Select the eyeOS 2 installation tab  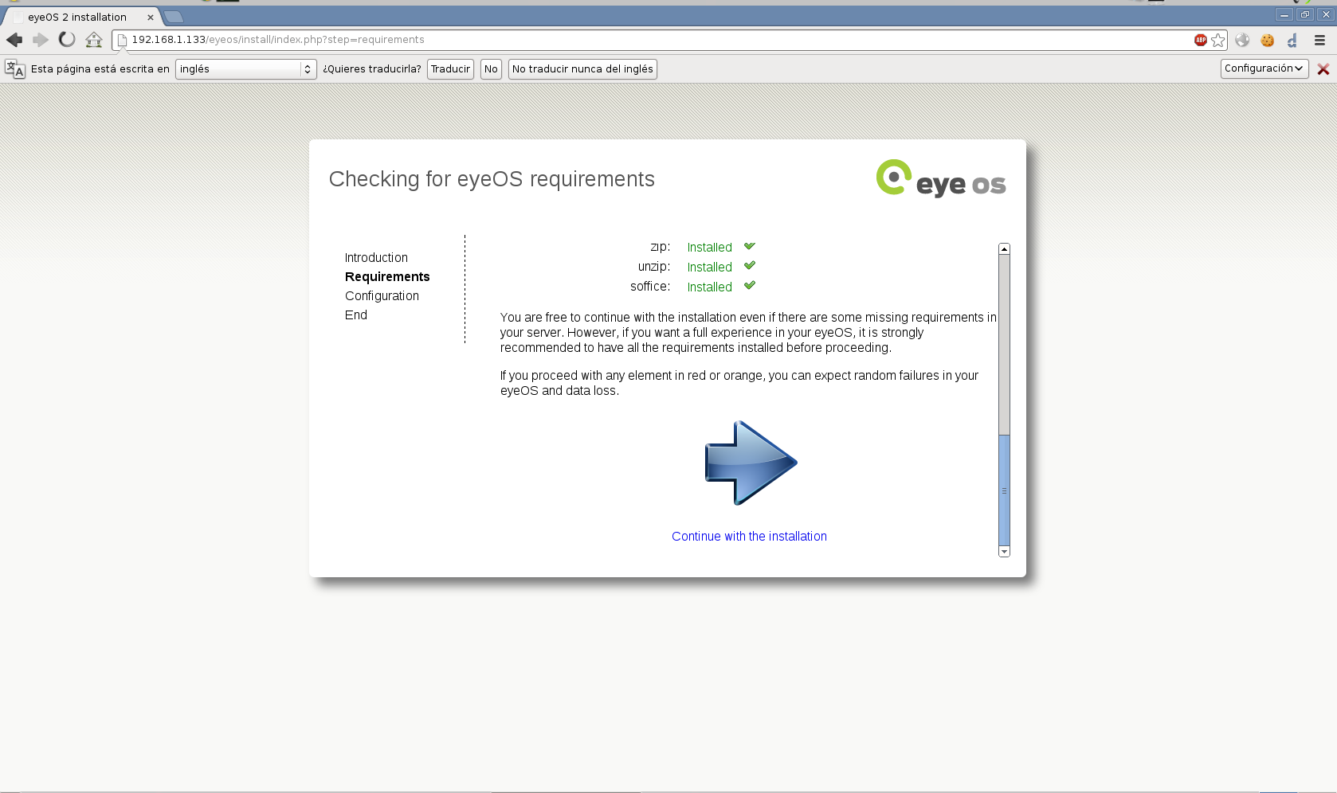77,17
